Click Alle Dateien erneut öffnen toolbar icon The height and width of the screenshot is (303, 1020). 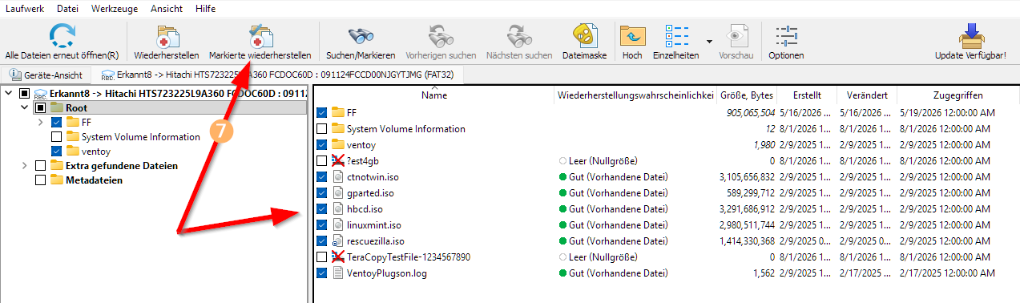[62, 35]
